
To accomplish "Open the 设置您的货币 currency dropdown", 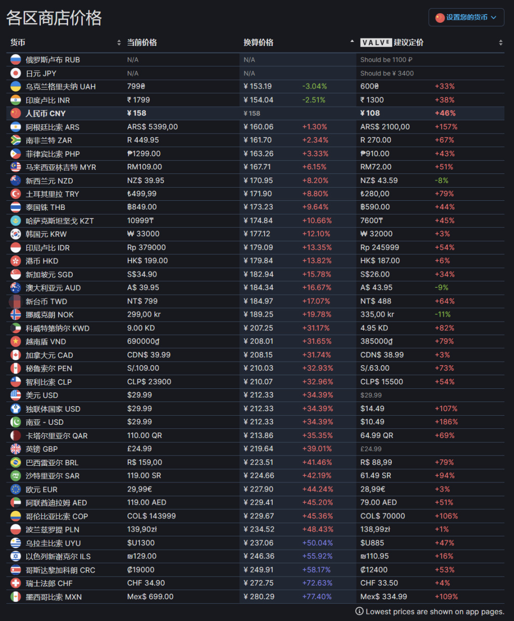I will pyautogui.click(x=466, y=17).
